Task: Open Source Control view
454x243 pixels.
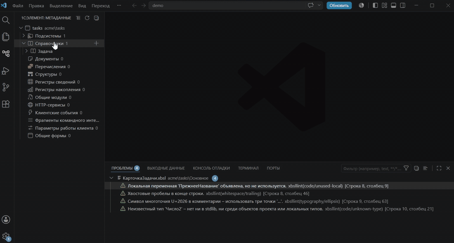Action: coord(6,87)
